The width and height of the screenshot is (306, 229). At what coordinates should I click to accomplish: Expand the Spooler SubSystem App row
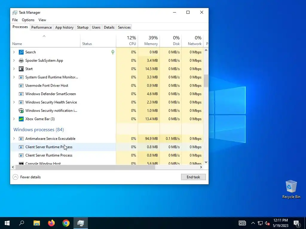(x=14, y=61)
